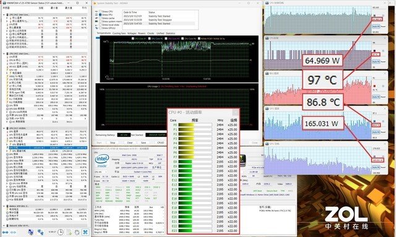
Task: Click the 传感器 column header
Action: click(x=6, y=8)
